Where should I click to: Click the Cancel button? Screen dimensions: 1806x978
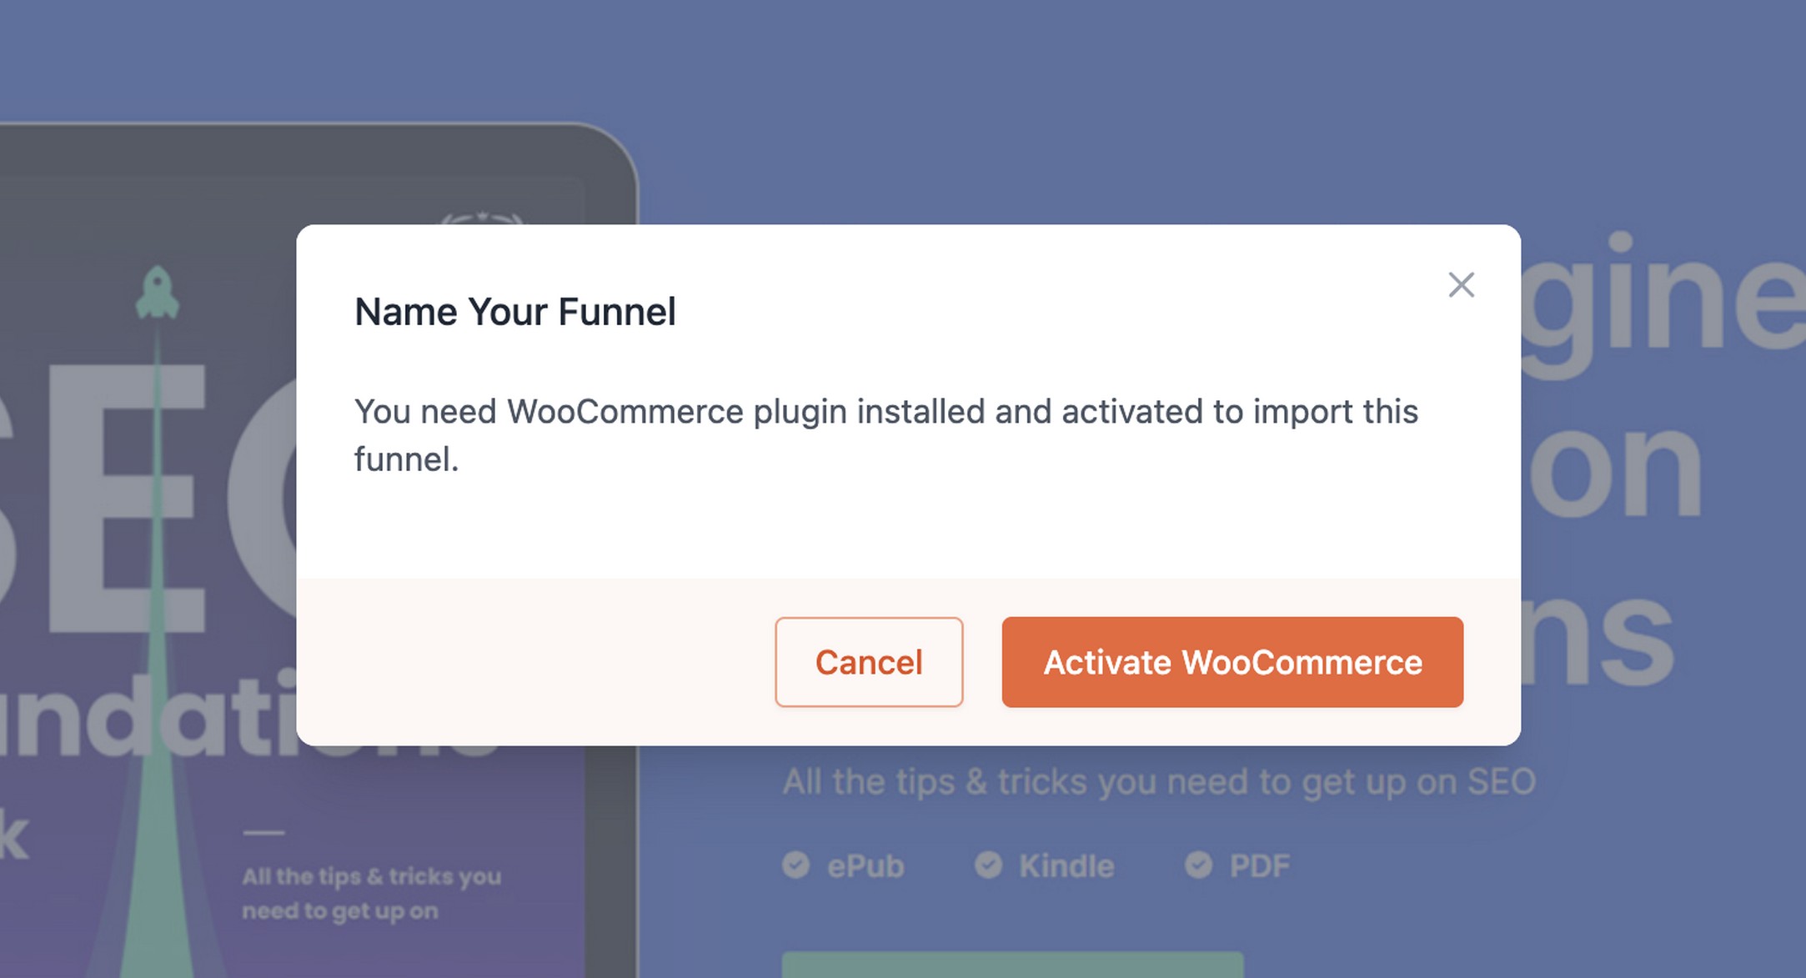pos(869,662)
